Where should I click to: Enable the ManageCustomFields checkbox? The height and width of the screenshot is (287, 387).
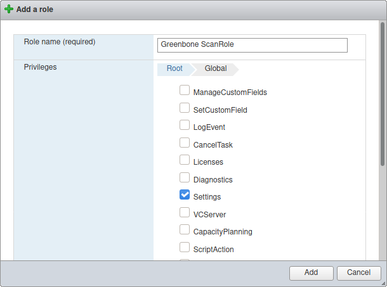click(x=185, y=91)
